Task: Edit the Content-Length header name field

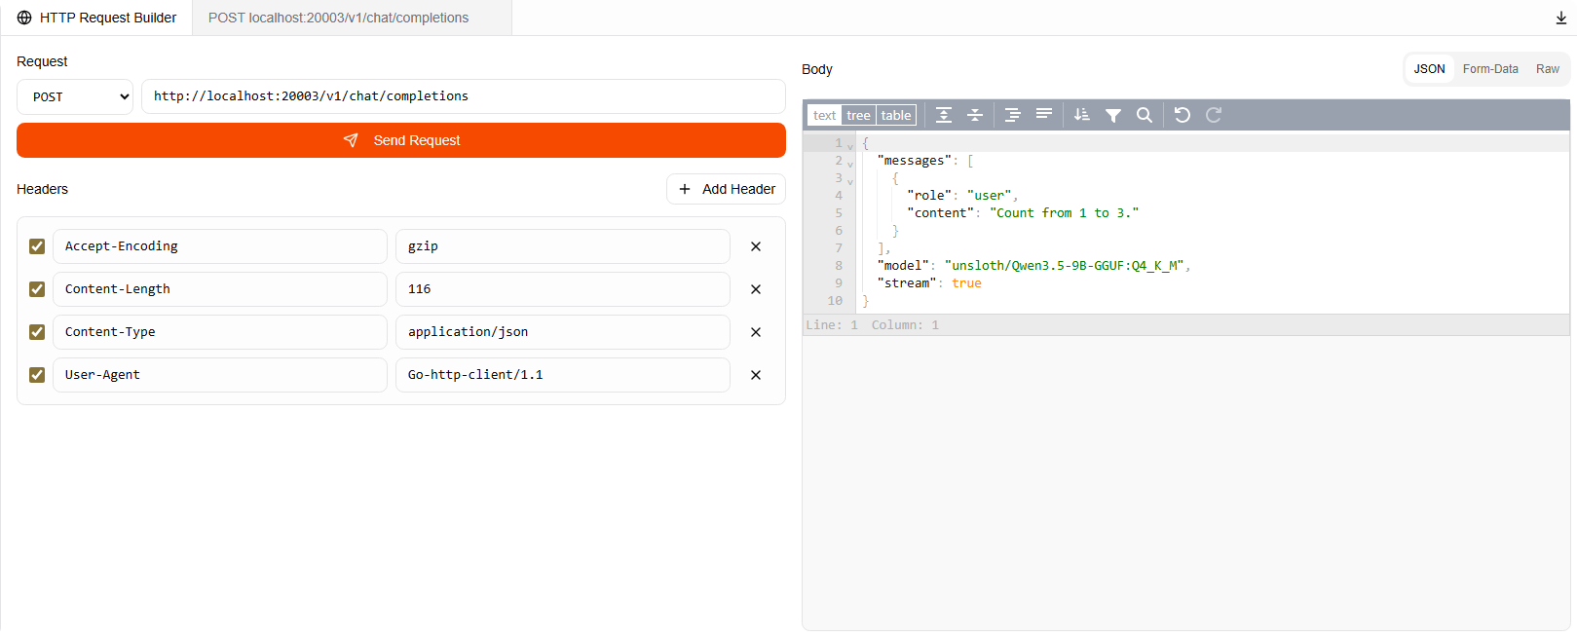Action: tap(220, 289)
